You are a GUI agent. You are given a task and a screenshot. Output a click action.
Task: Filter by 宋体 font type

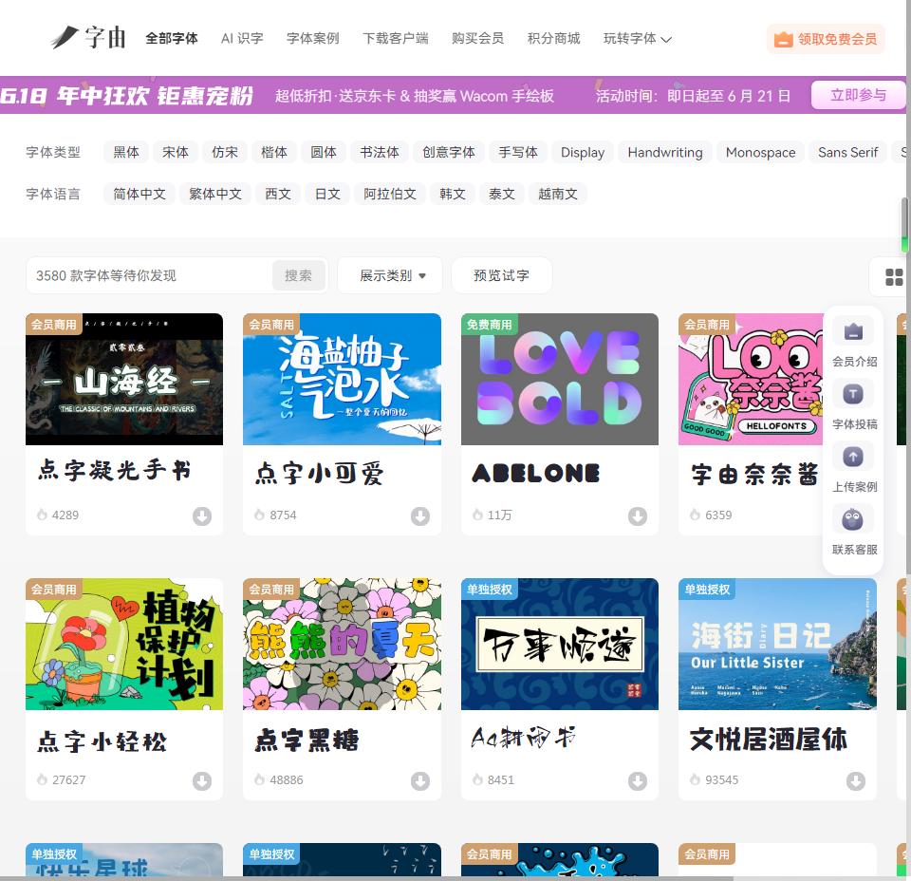pyautogui.click(x=176, y=152)
